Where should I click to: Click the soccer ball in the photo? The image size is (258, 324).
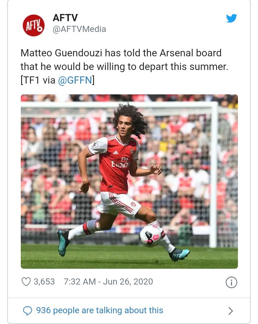coord(150,236)
